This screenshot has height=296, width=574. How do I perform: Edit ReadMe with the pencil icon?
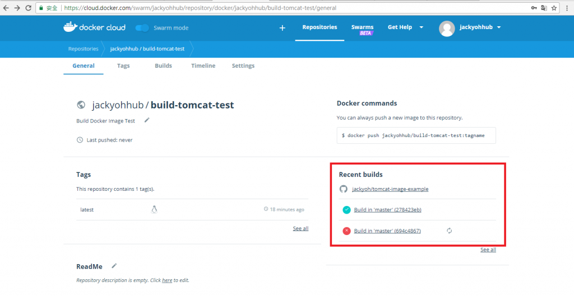tap(114, 266)
